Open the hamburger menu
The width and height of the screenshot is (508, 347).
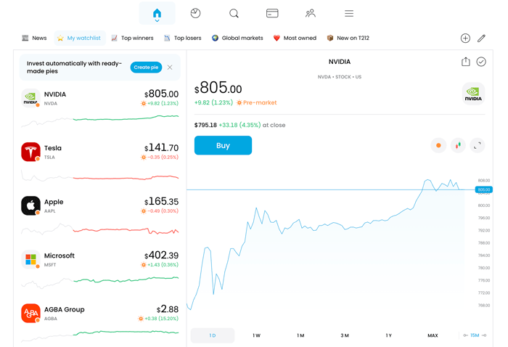(349, 13)
